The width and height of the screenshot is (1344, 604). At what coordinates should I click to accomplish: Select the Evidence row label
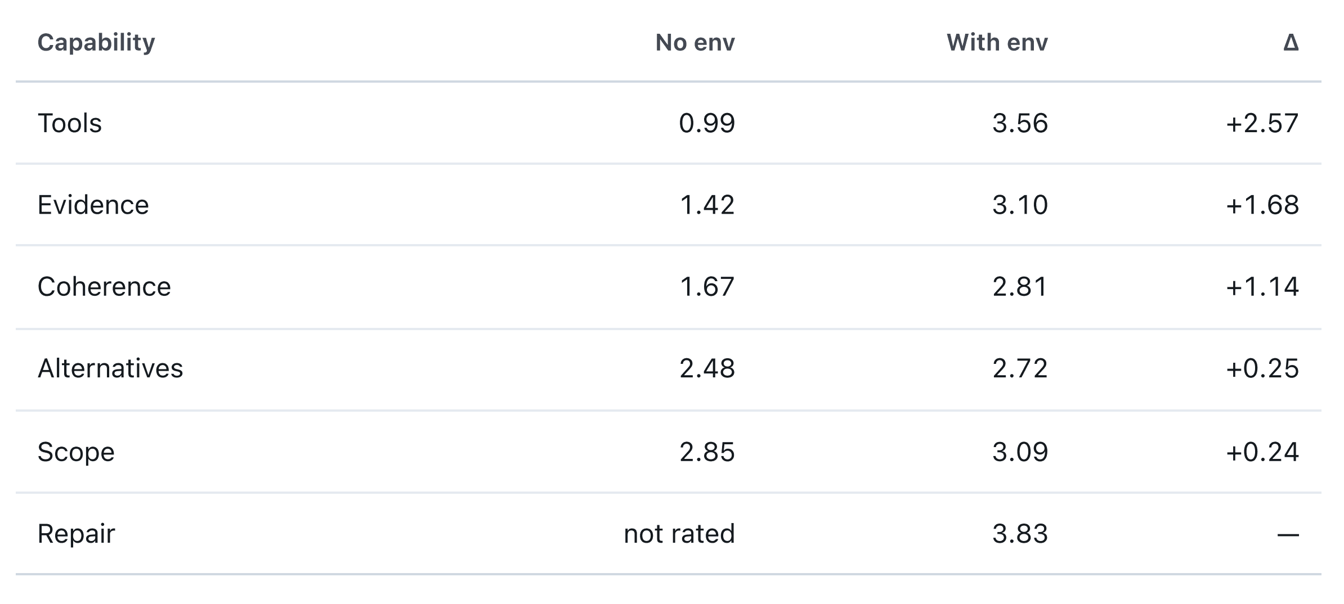coord(93,205)
